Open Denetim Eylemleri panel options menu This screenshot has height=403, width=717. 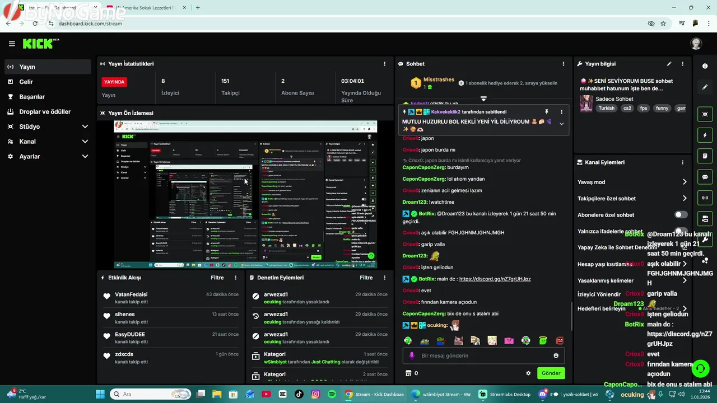point(384,278)
